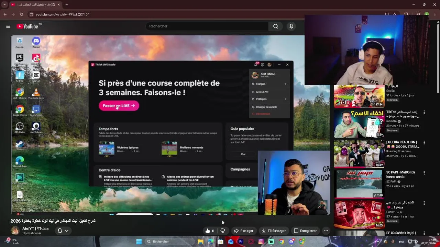This screenshot has width=440, height=247.
Task: Like the video with thumbs up
Action: click(x=210, y=231)
